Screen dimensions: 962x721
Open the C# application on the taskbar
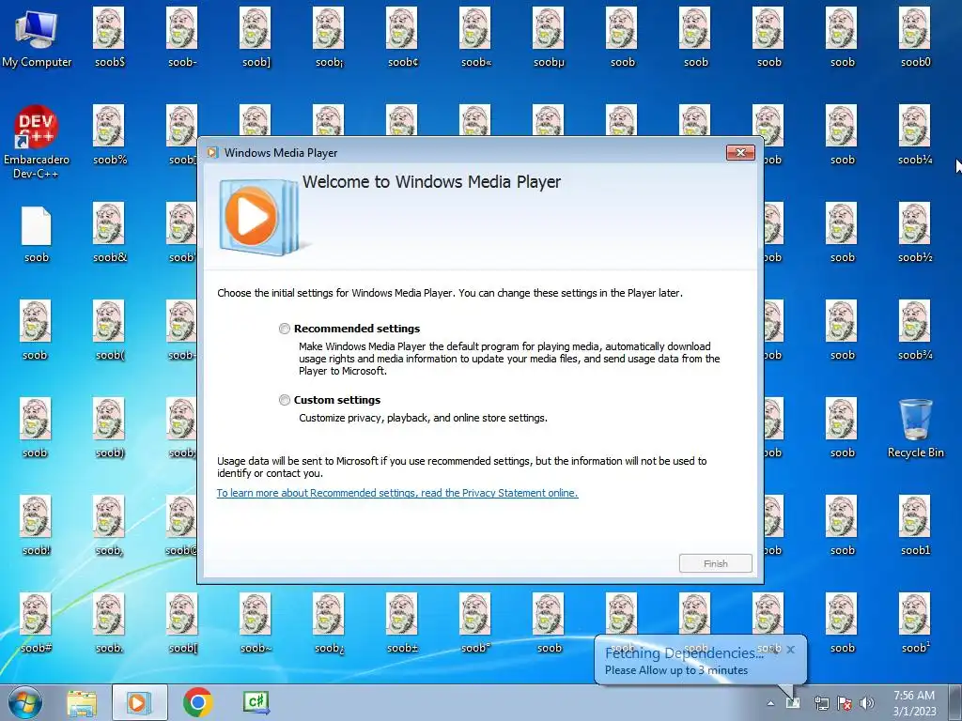pyautogui.click(x=256, y=702)
